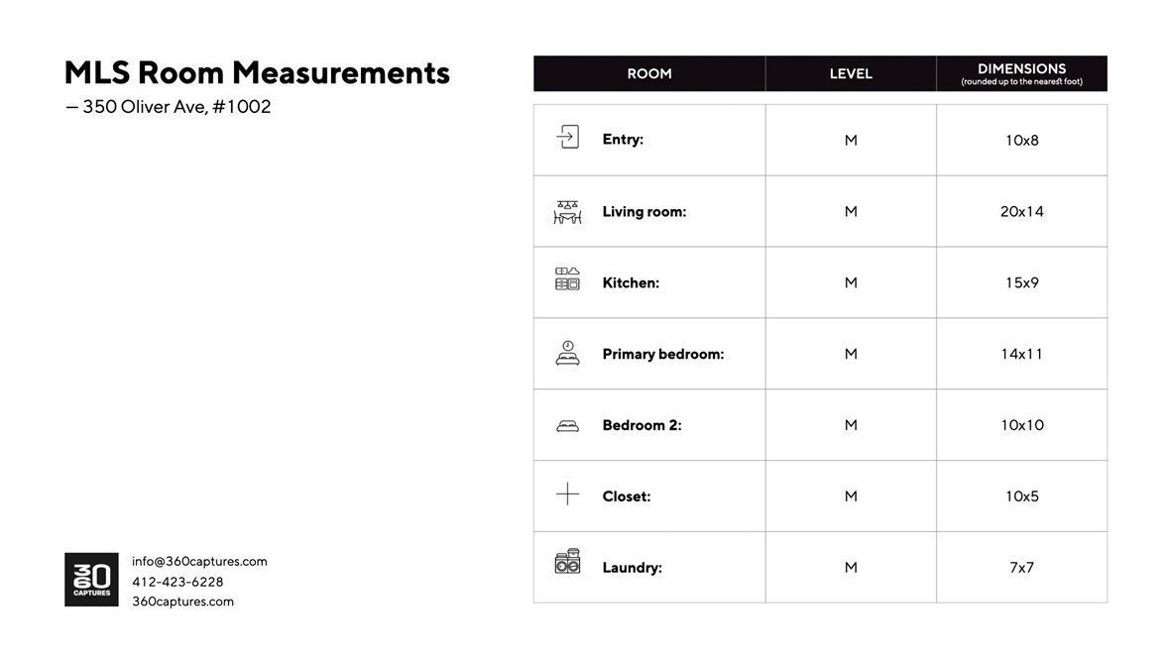Click the Primary bedroom bed icon
This screenshot has width=1172, height=658.
567,353
